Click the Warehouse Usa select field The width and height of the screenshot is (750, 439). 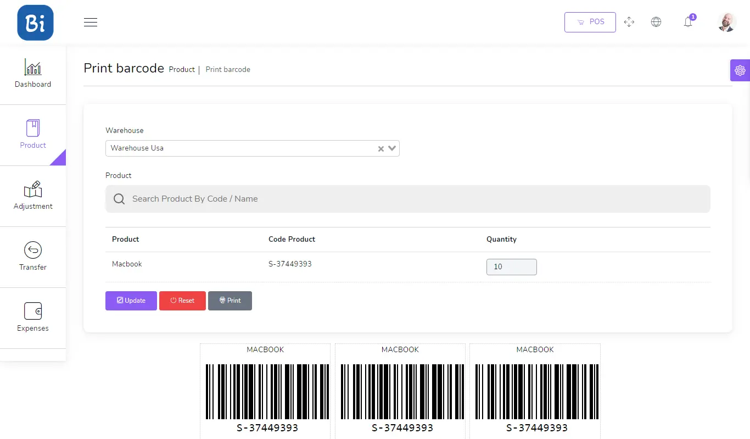[253, 148]
